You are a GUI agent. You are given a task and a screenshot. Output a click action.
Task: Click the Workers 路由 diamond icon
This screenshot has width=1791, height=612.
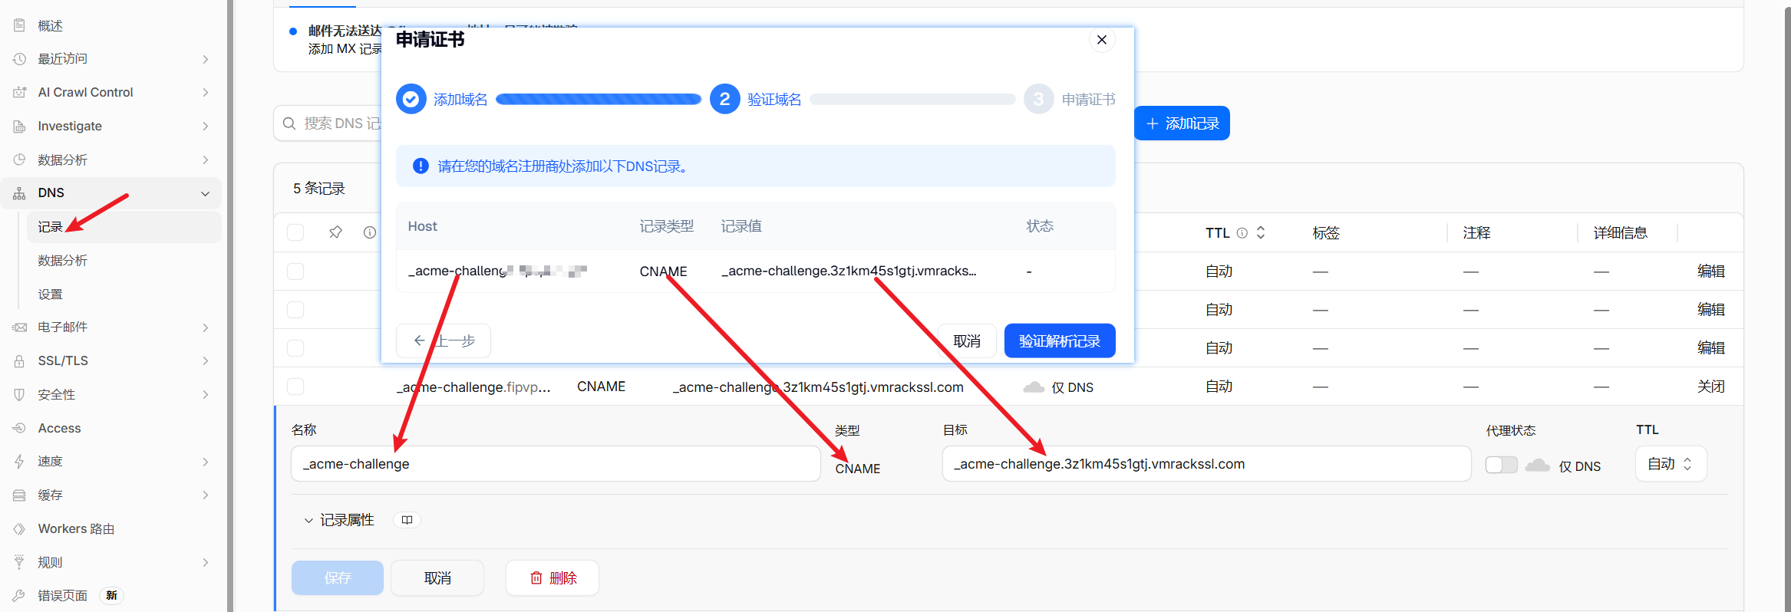click(x=20, y=528)
